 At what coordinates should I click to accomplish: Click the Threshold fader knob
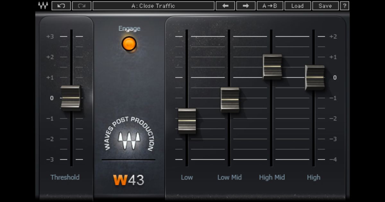tap(71, 98)
